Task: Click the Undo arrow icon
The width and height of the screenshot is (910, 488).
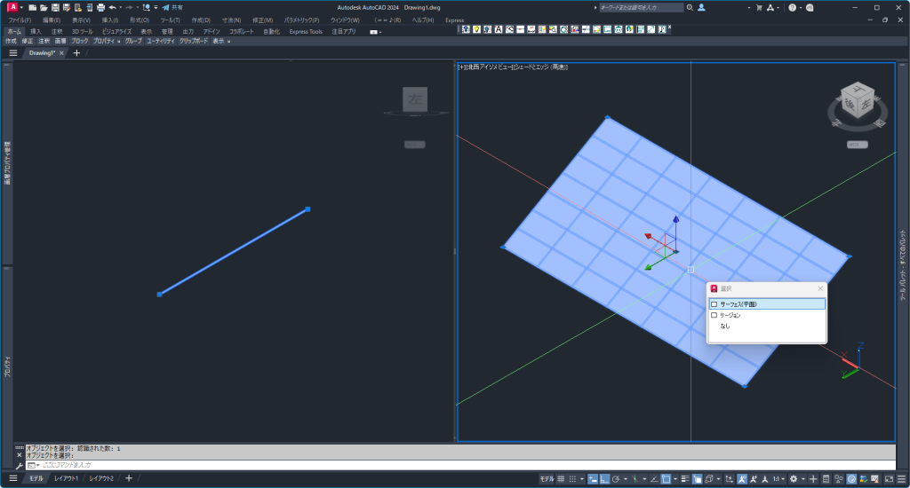Action: [113, 7]
